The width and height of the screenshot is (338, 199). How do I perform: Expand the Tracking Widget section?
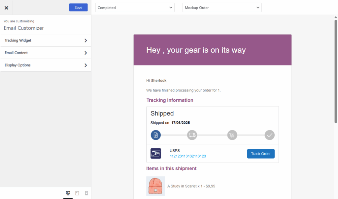click(46, 40)
